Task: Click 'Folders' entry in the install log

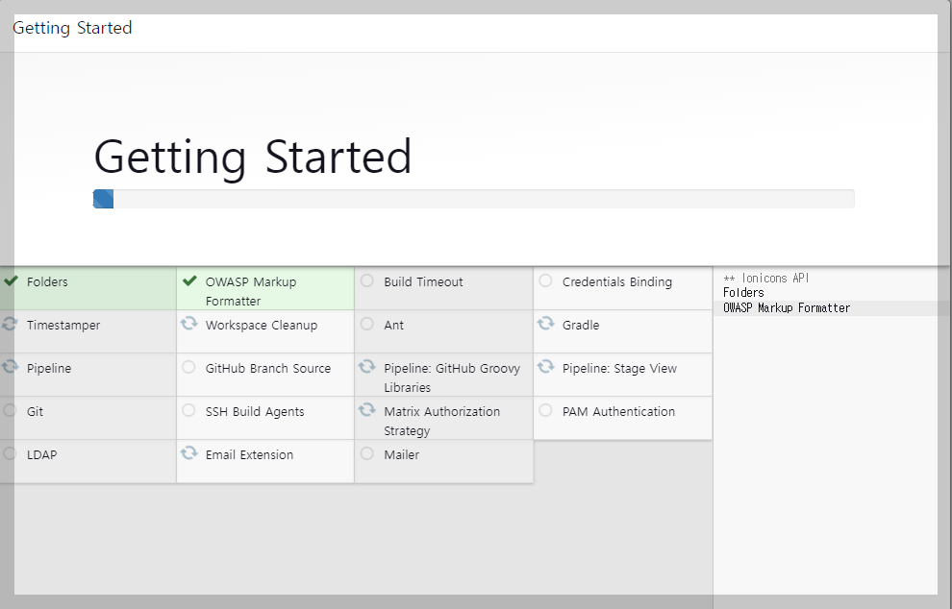Action: (743, 292)
